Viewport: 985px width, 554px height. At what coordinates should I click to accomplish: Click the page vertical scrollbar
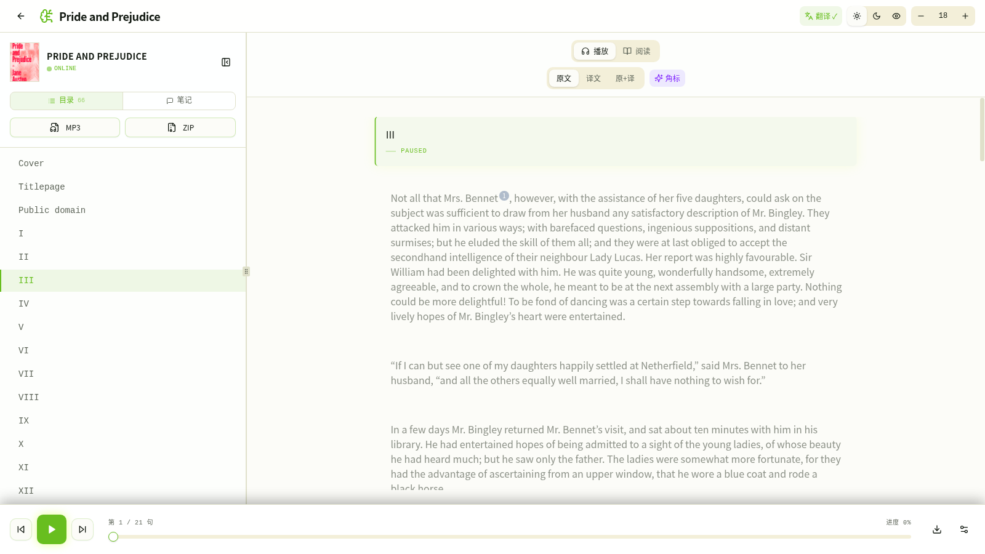[x=982, y=129]
